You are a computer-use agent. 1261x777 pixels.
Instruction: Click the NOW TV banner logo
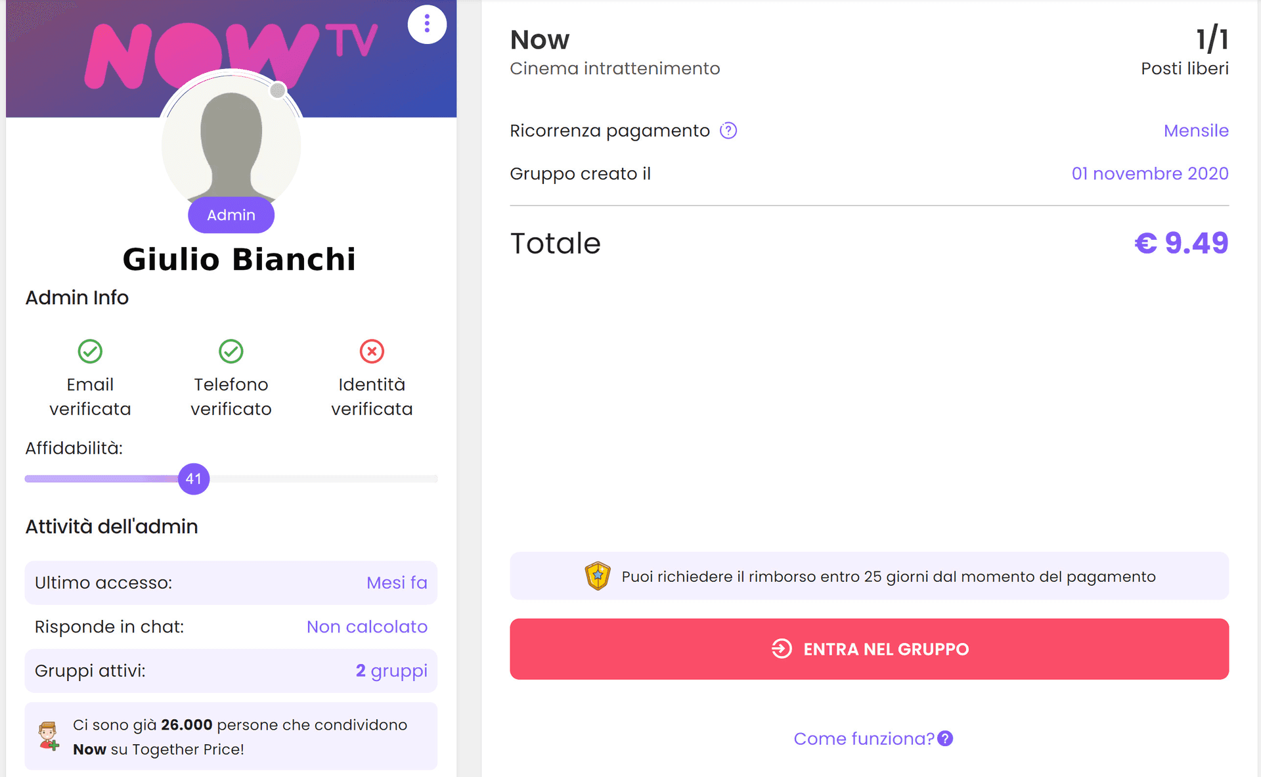[231, 54]
